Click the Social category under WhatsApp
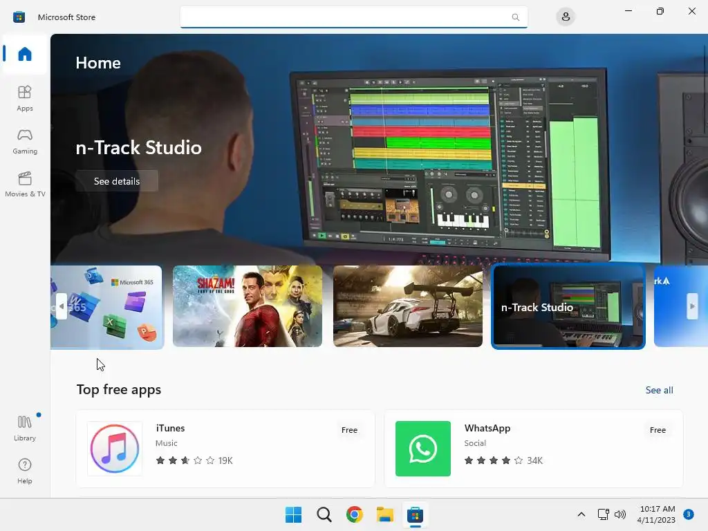The image size is (708, 531). tap(475, 443)
